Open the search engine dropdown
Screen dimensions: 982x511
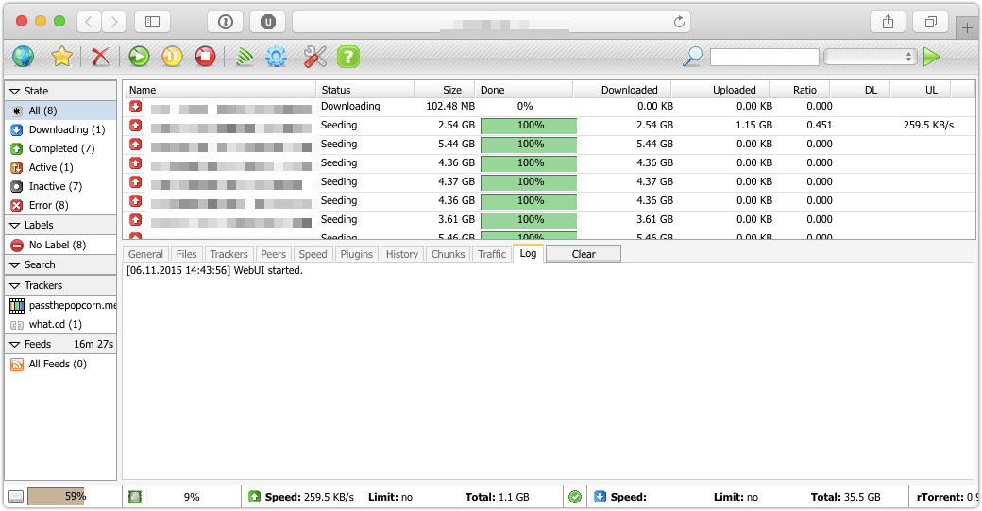[871, 57]
